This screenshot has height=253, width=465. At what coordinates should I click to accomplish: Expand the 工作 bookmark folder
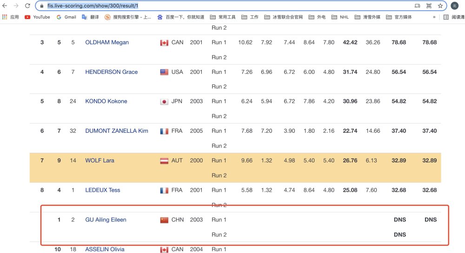tap(250, 17)
